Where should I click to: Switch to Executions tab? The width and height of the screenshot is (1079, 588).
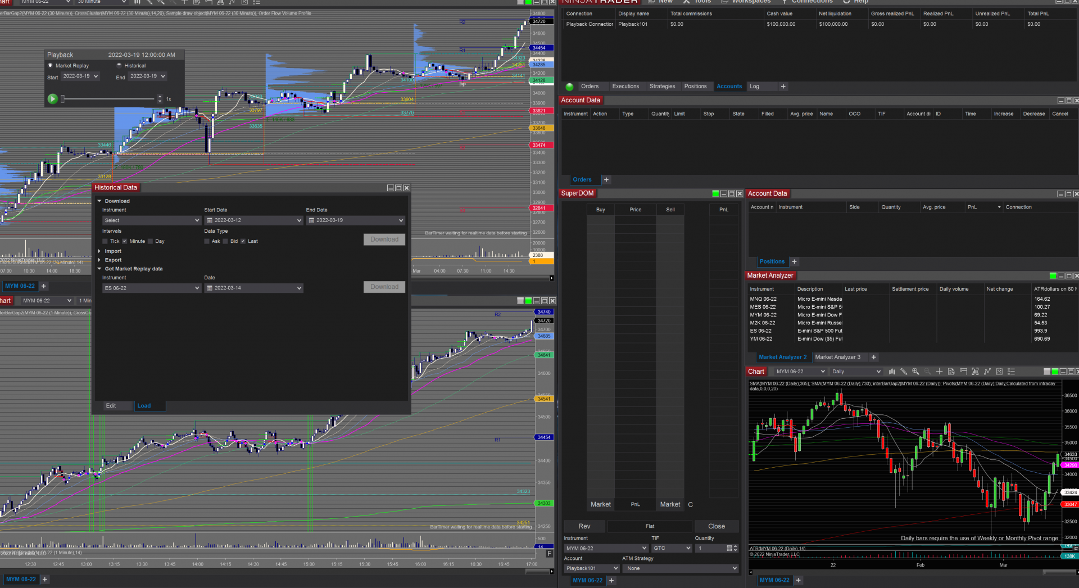[625, 87]
